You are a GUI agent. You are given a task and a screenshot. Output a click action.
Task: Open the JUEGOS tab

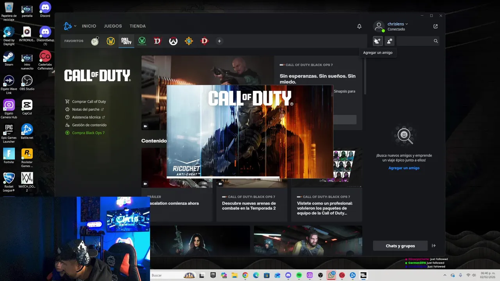pyautogui.click(x=113, y=26)
